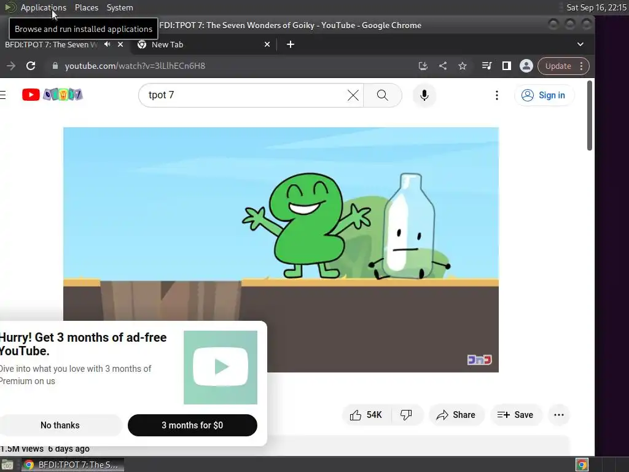Open the YouTube hamburger guide menu

pos(3,95)
